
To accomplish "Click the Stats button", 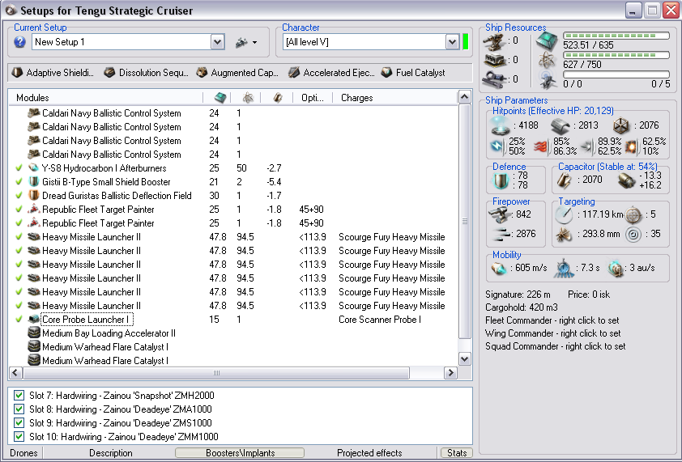I will (x=457, y=453).
